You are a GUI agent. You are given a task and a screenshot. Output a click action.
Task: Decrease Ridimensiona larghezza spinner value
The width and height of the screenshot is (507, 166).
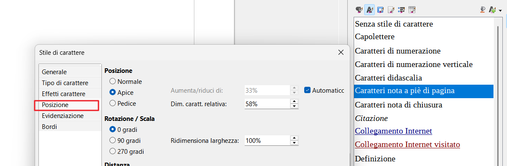294,143
